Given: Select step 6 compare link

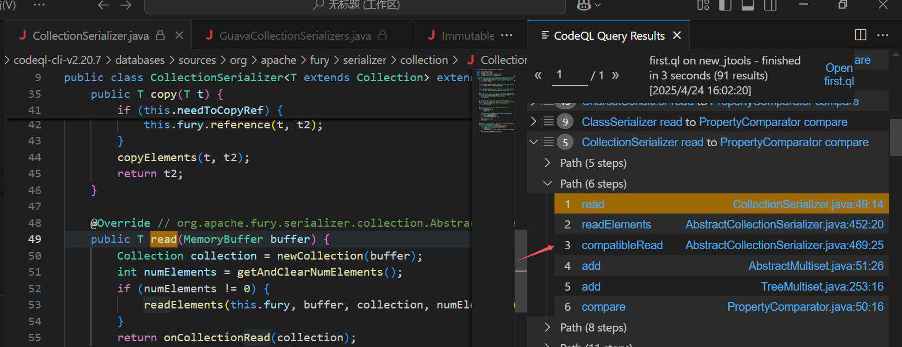Looking at the screenshot, I should pos(603,307).
